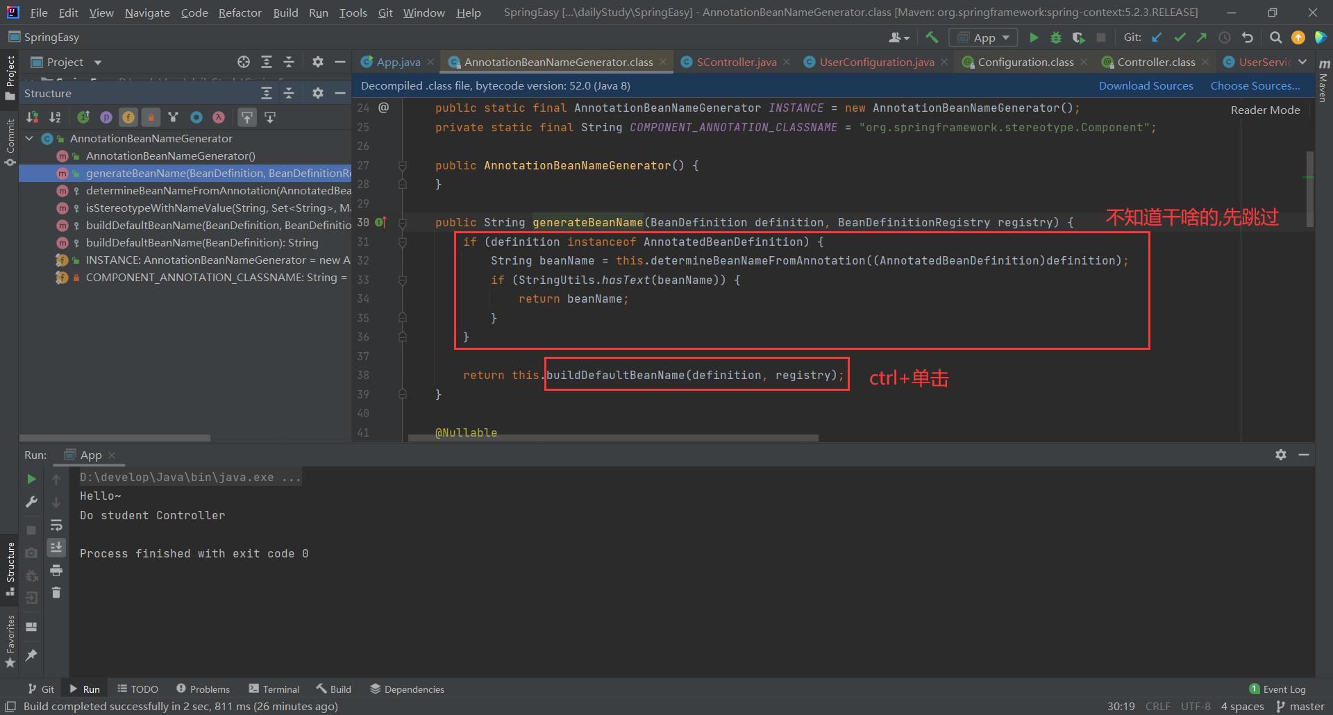
Task: Rerun App in Run panel
Action: tap(31, 479)
